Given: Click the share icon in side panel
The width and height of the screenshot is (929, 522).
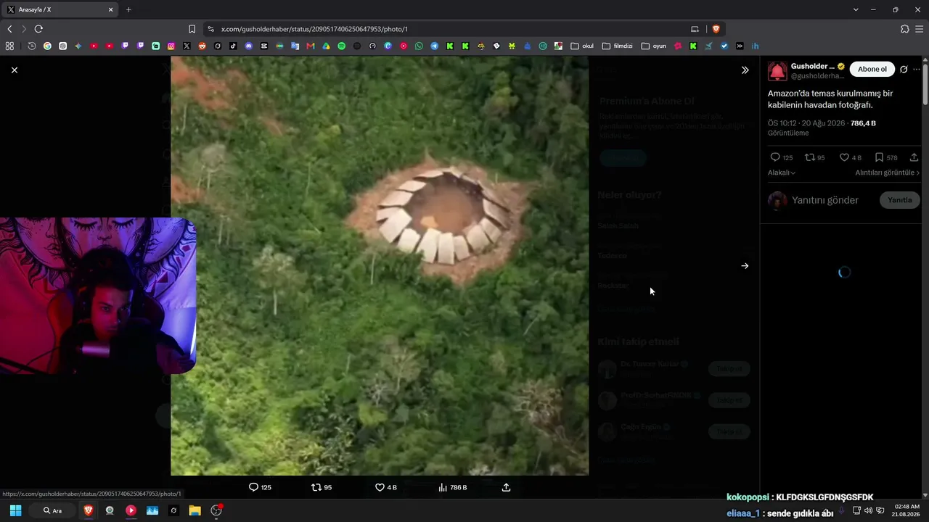Looking at the screenshot, I should click(914, 157).
